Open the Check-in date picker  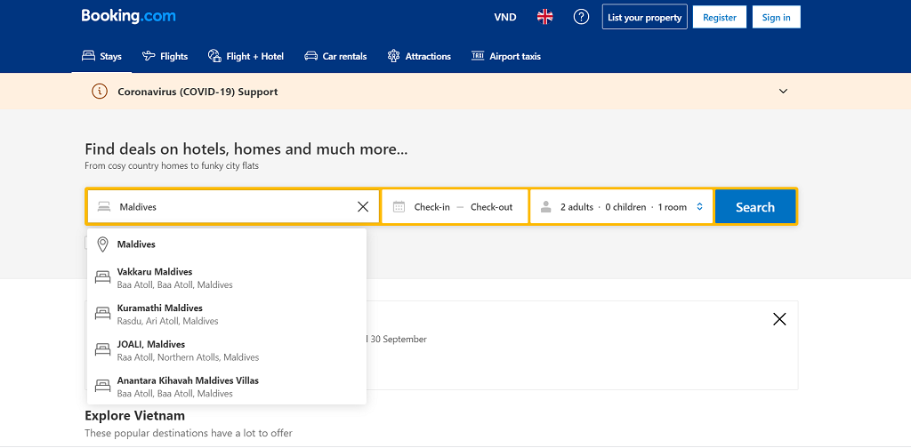[x=431, y=207]
